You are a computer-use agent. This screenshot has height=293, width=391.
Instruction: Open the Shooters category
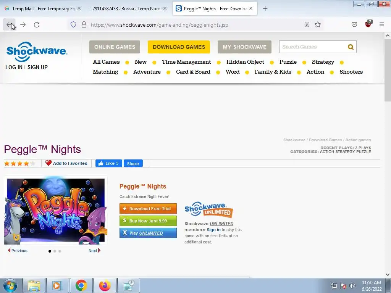(x=351, y=72)
